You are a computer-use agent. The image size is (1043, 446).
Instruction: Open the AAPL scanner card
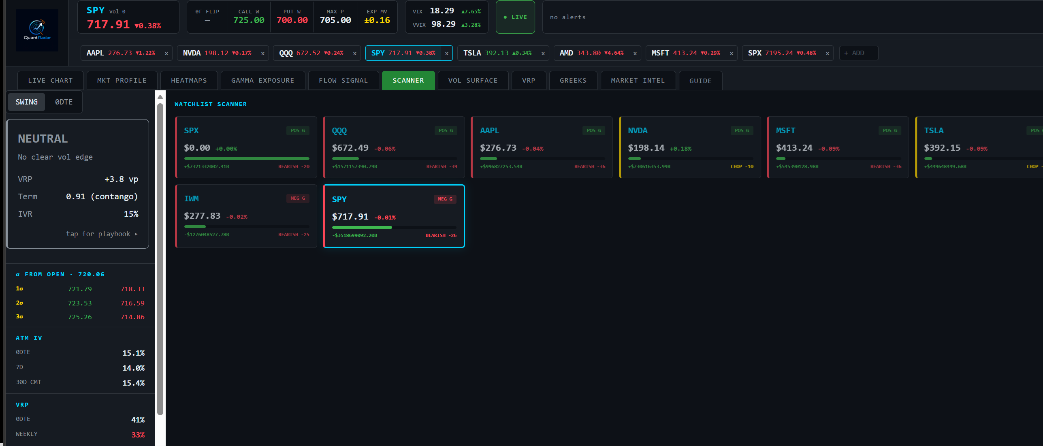click(x=542, y=147)
